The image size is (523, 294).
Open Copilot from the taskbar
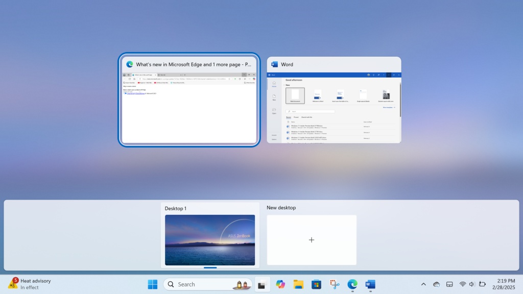coord(281,284)
